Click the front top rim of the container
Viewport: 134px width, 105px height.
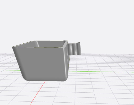[x=39, y=47]
